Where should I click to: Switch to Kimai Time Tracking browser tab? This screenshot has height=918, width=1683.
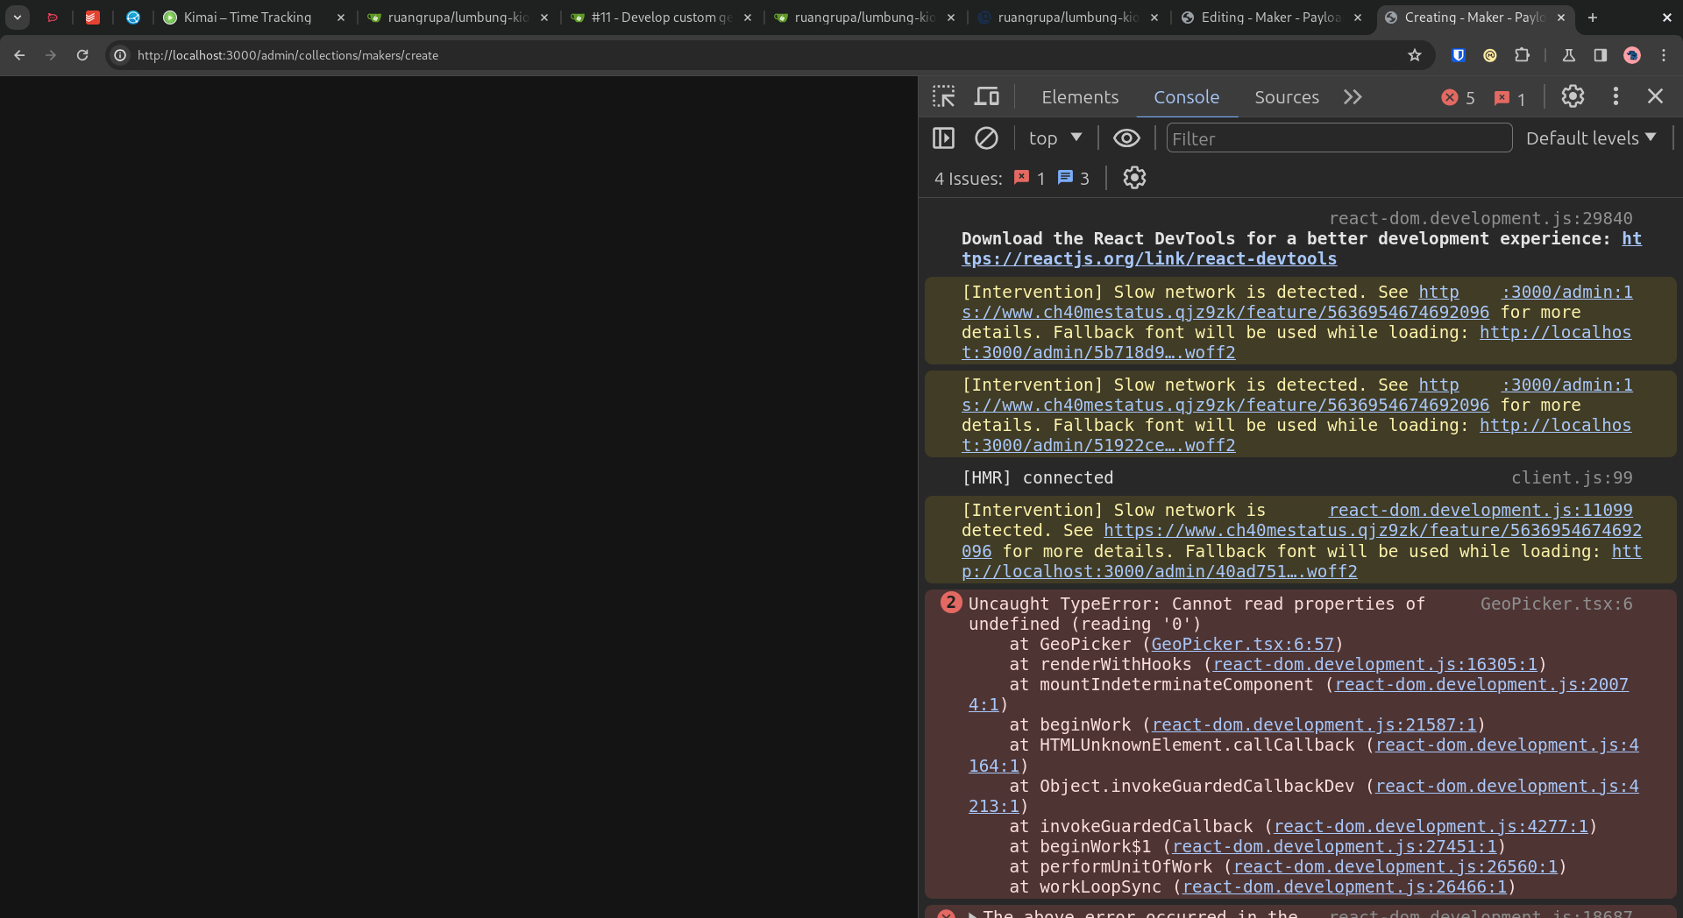point(247,18)
